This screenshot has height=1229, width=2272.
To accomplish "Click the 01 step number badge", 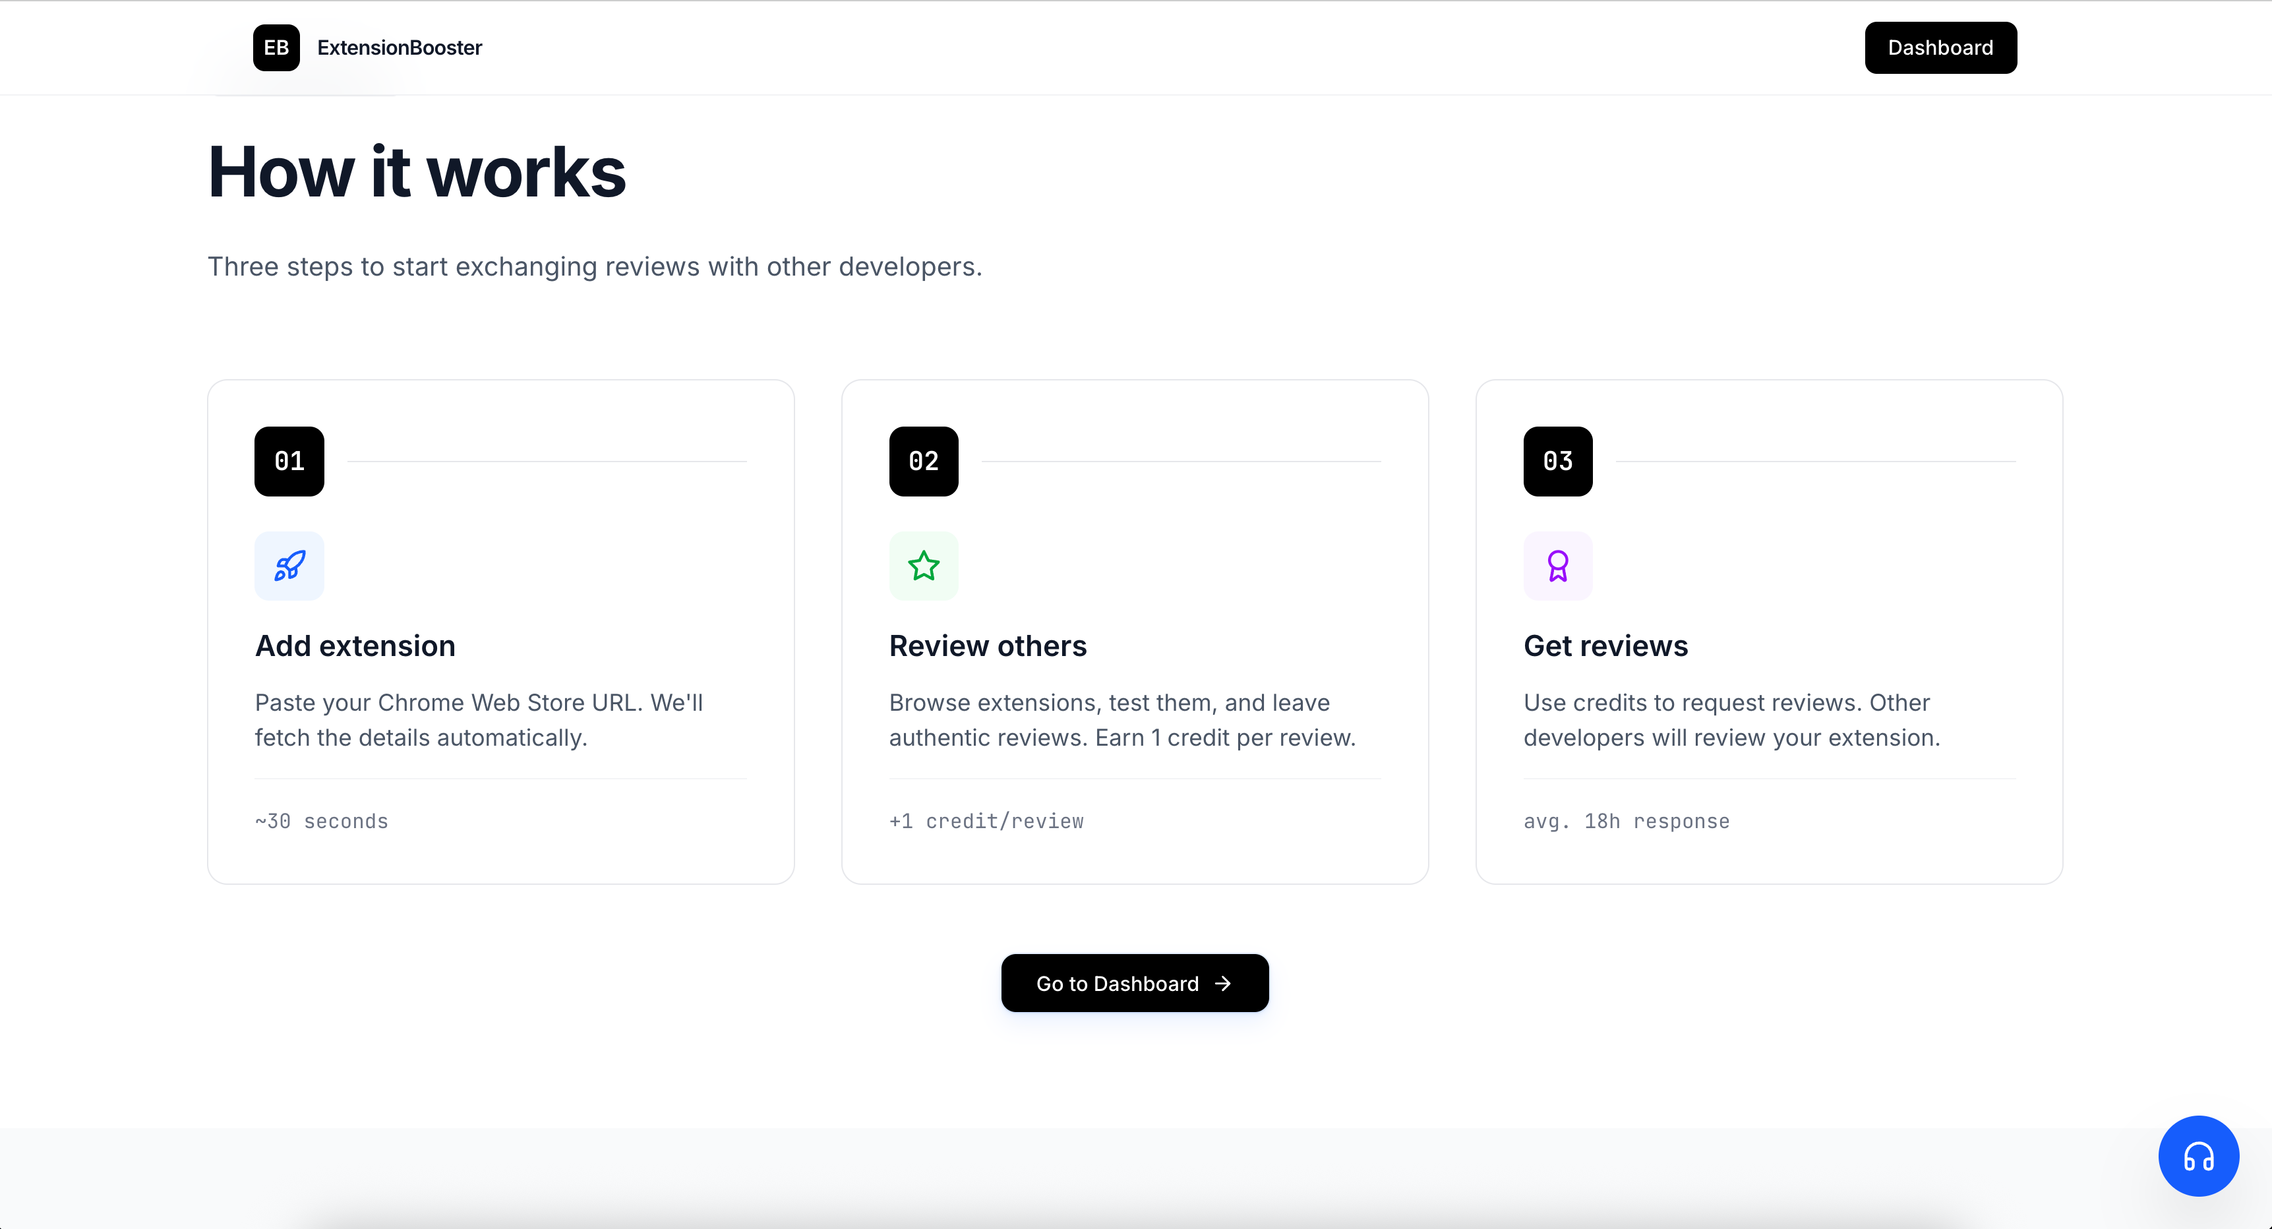I will (289, 462).
